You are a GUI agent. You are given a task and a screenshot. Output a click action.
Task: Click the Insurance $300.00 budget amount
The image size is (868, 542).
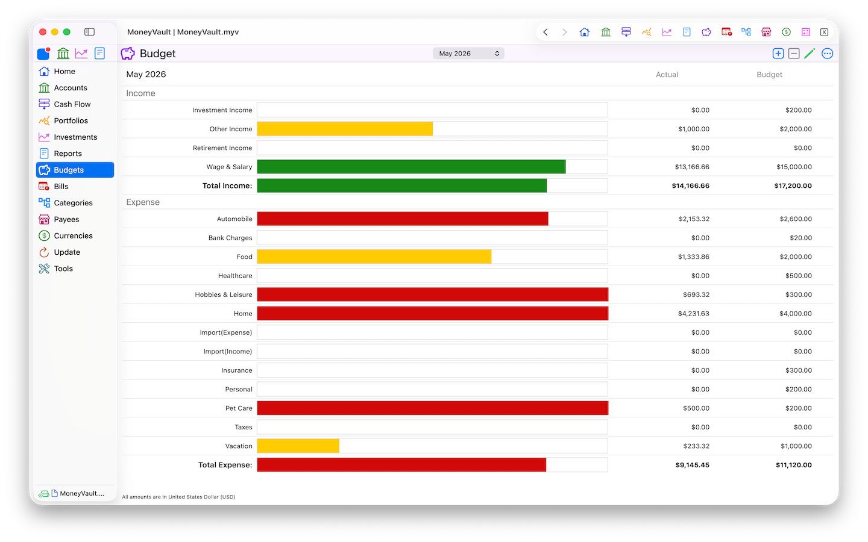[x=799, y=370]
